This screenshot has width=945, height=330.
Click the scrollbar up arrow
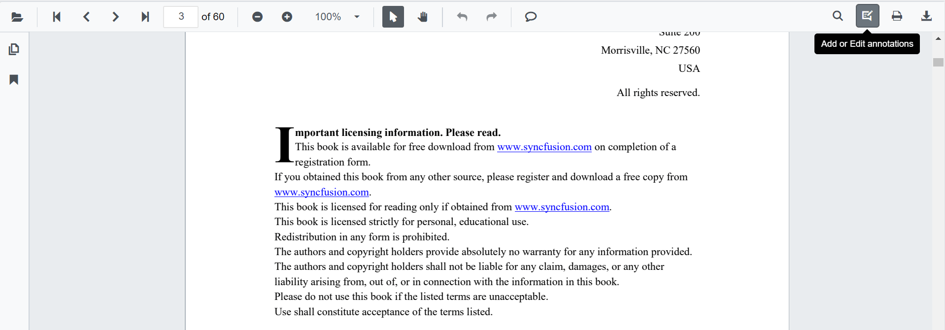click(938, 38)
